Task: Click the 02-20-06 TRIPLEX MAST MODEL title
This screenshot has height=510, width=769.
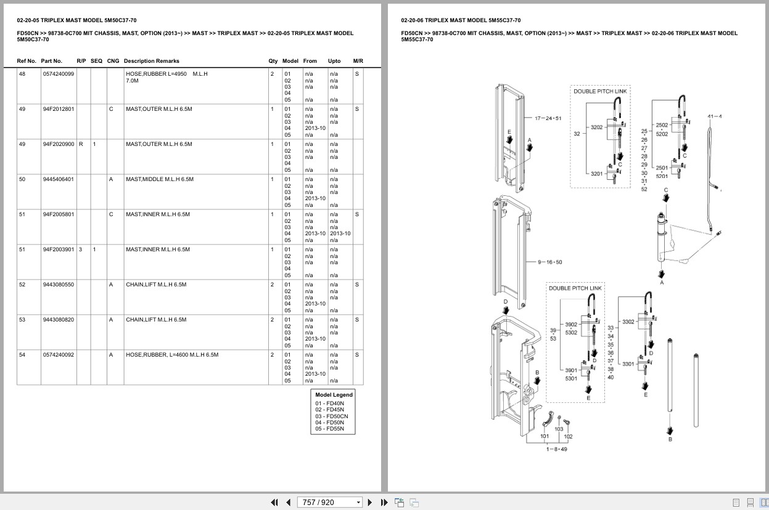Action: click(461, 20)
